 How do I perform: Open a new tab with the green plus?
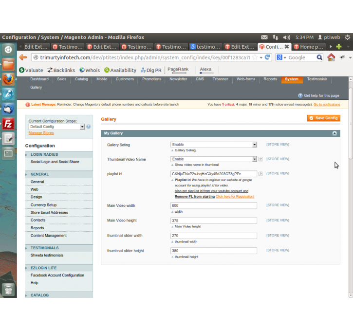coord(339,47)
